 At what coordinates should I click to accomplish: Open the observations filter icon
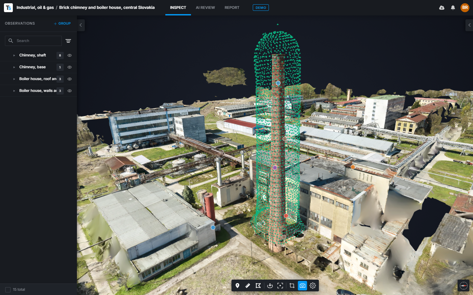pos(68,41)
